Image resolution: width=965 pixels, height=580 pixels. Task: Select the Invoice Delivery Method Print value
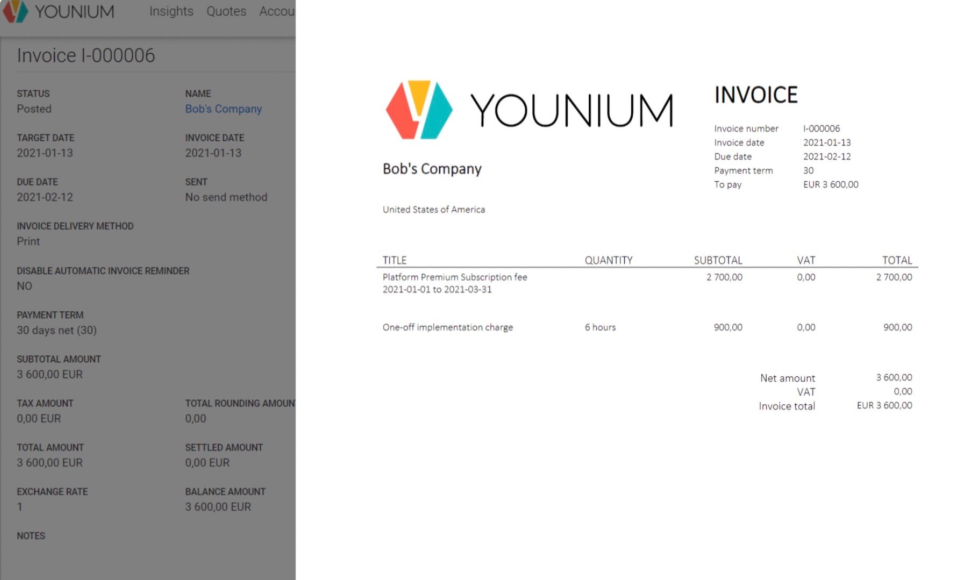pos(28,241)
